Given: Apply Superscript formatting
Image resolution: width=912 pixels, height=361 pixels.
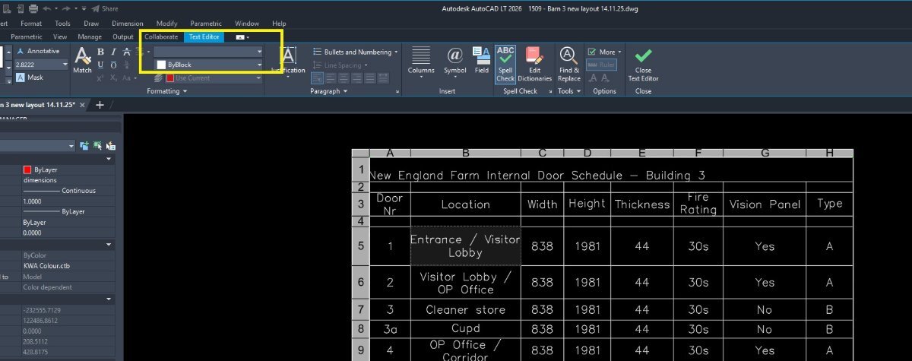Looking at the screenshot, I should pos(100,78).
